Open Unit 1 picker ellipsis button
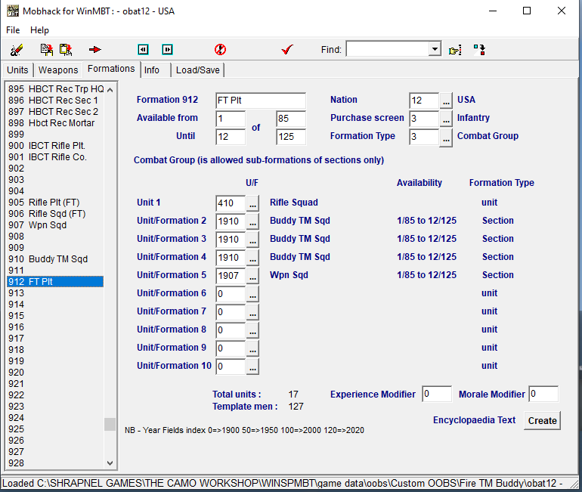 [252, 203]
